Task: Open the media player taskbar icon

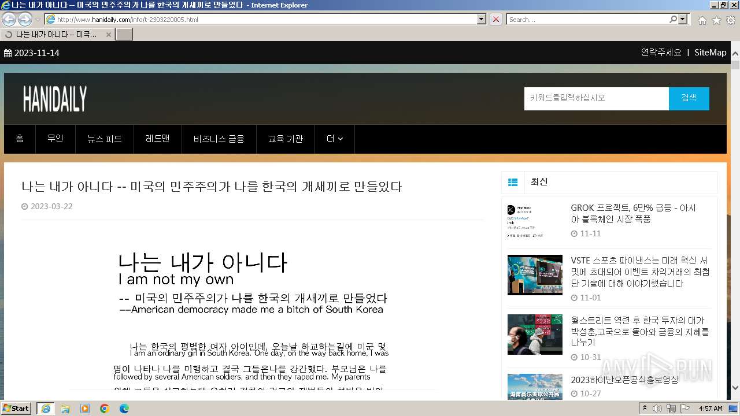Action: click(85, 408)
